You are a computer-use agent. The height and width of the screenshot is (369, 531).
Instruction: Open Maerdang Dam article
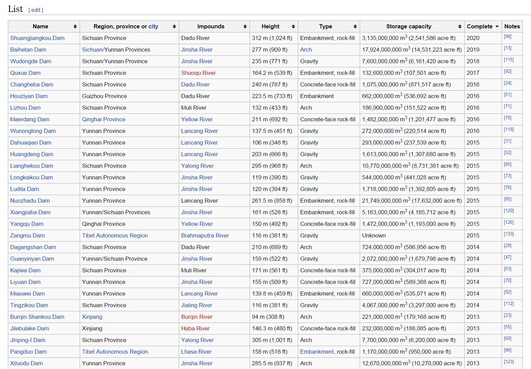30,120
